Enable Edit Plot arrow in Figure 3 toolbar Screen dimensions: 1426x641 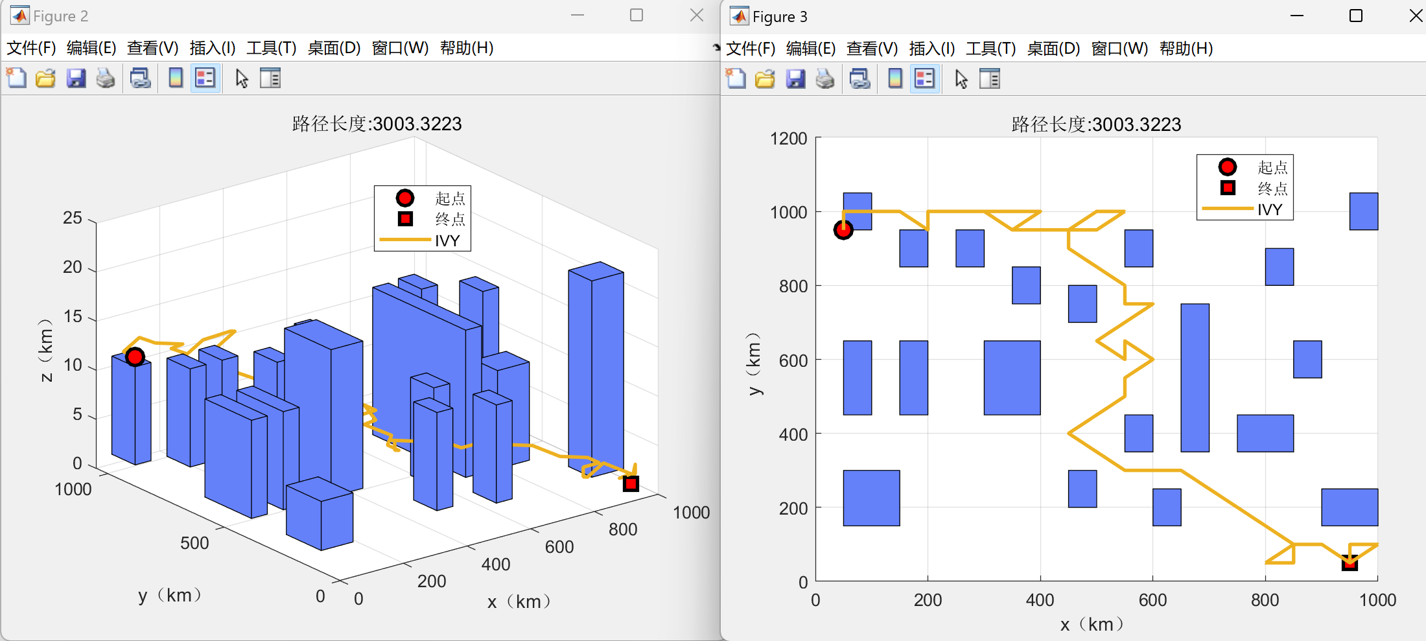pos(961,79)
